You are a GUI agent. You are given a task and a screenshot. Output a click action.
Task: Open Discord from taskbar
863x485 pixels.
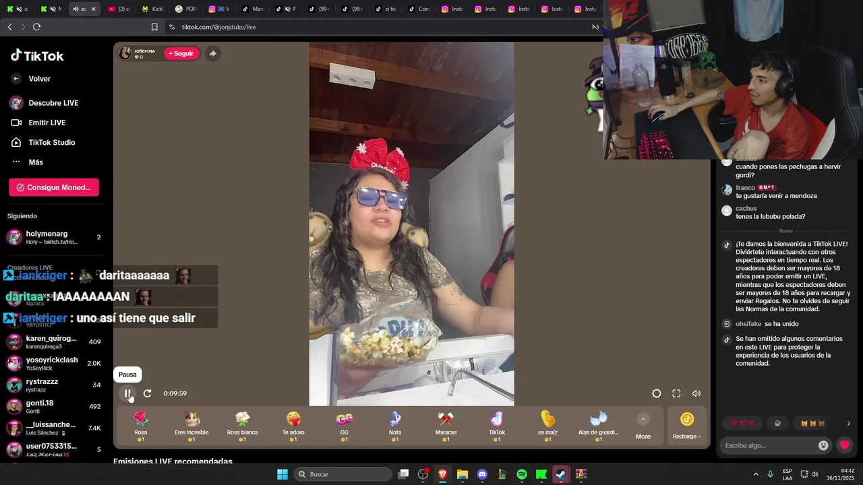(x=482, y=474)
